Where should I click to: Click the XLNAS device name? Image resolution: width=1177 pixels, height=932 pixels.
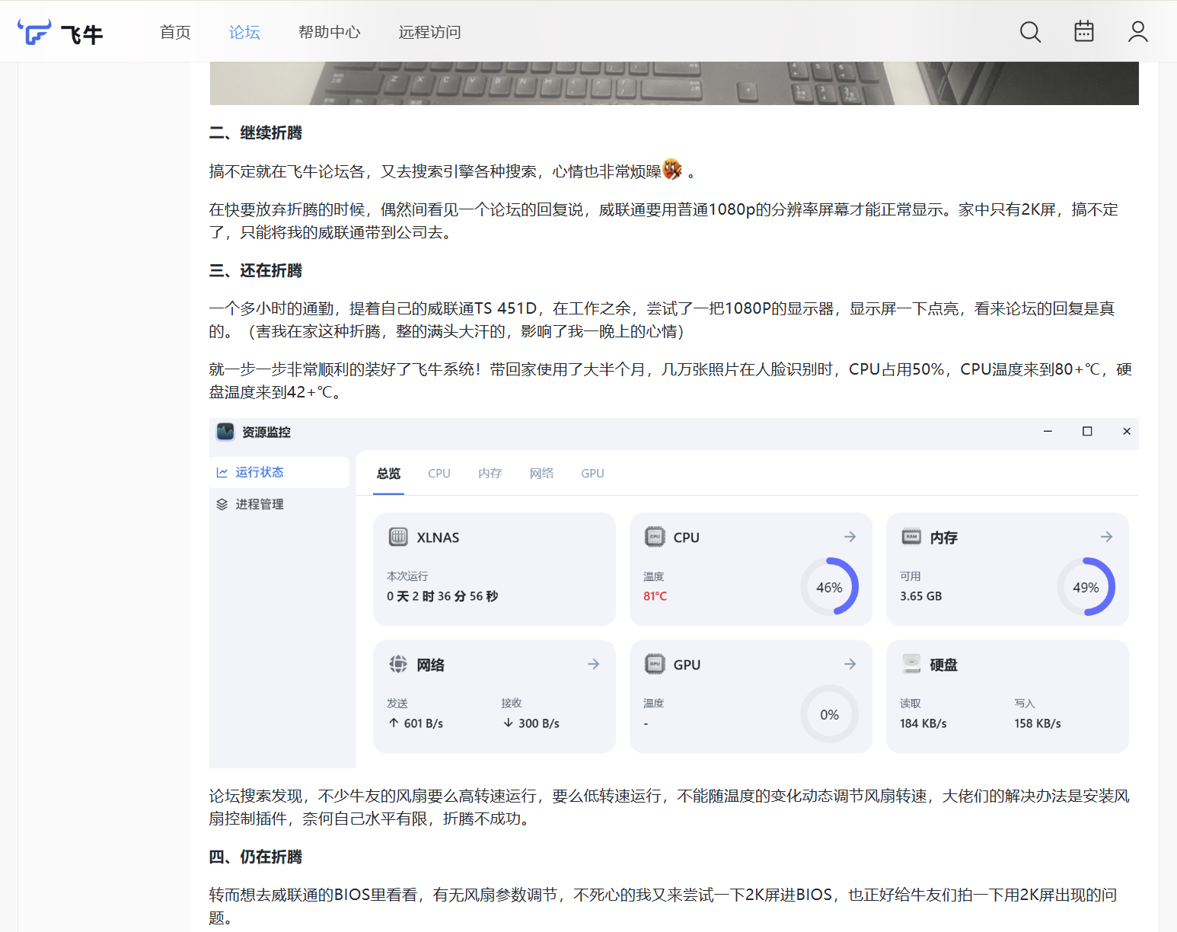[x=438, y=538]
